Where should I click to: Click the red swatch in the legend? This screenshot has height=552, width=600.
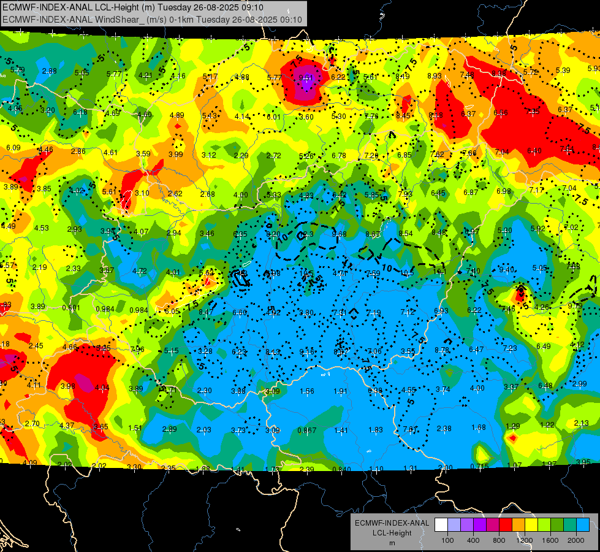click(506, 525)
